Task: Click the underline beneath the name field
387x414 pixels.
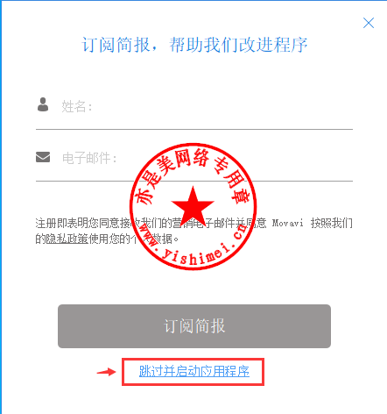Action: click(194, 129)
